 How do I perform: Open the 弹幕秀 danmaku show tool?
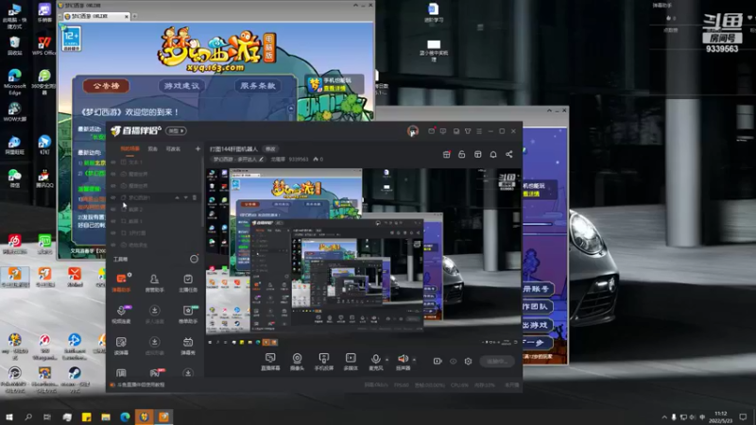point(187,346)
